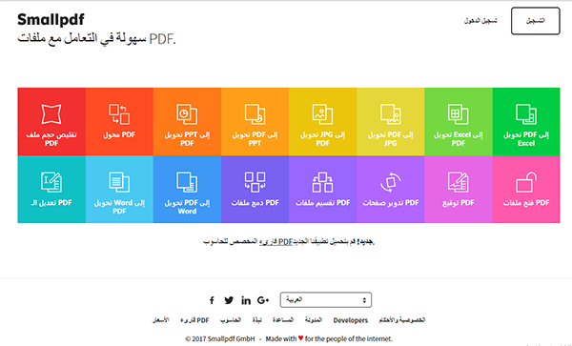Open the PDF to Excel icon
Viewport: 572px width, 346px height.
(x=526, y=113)
